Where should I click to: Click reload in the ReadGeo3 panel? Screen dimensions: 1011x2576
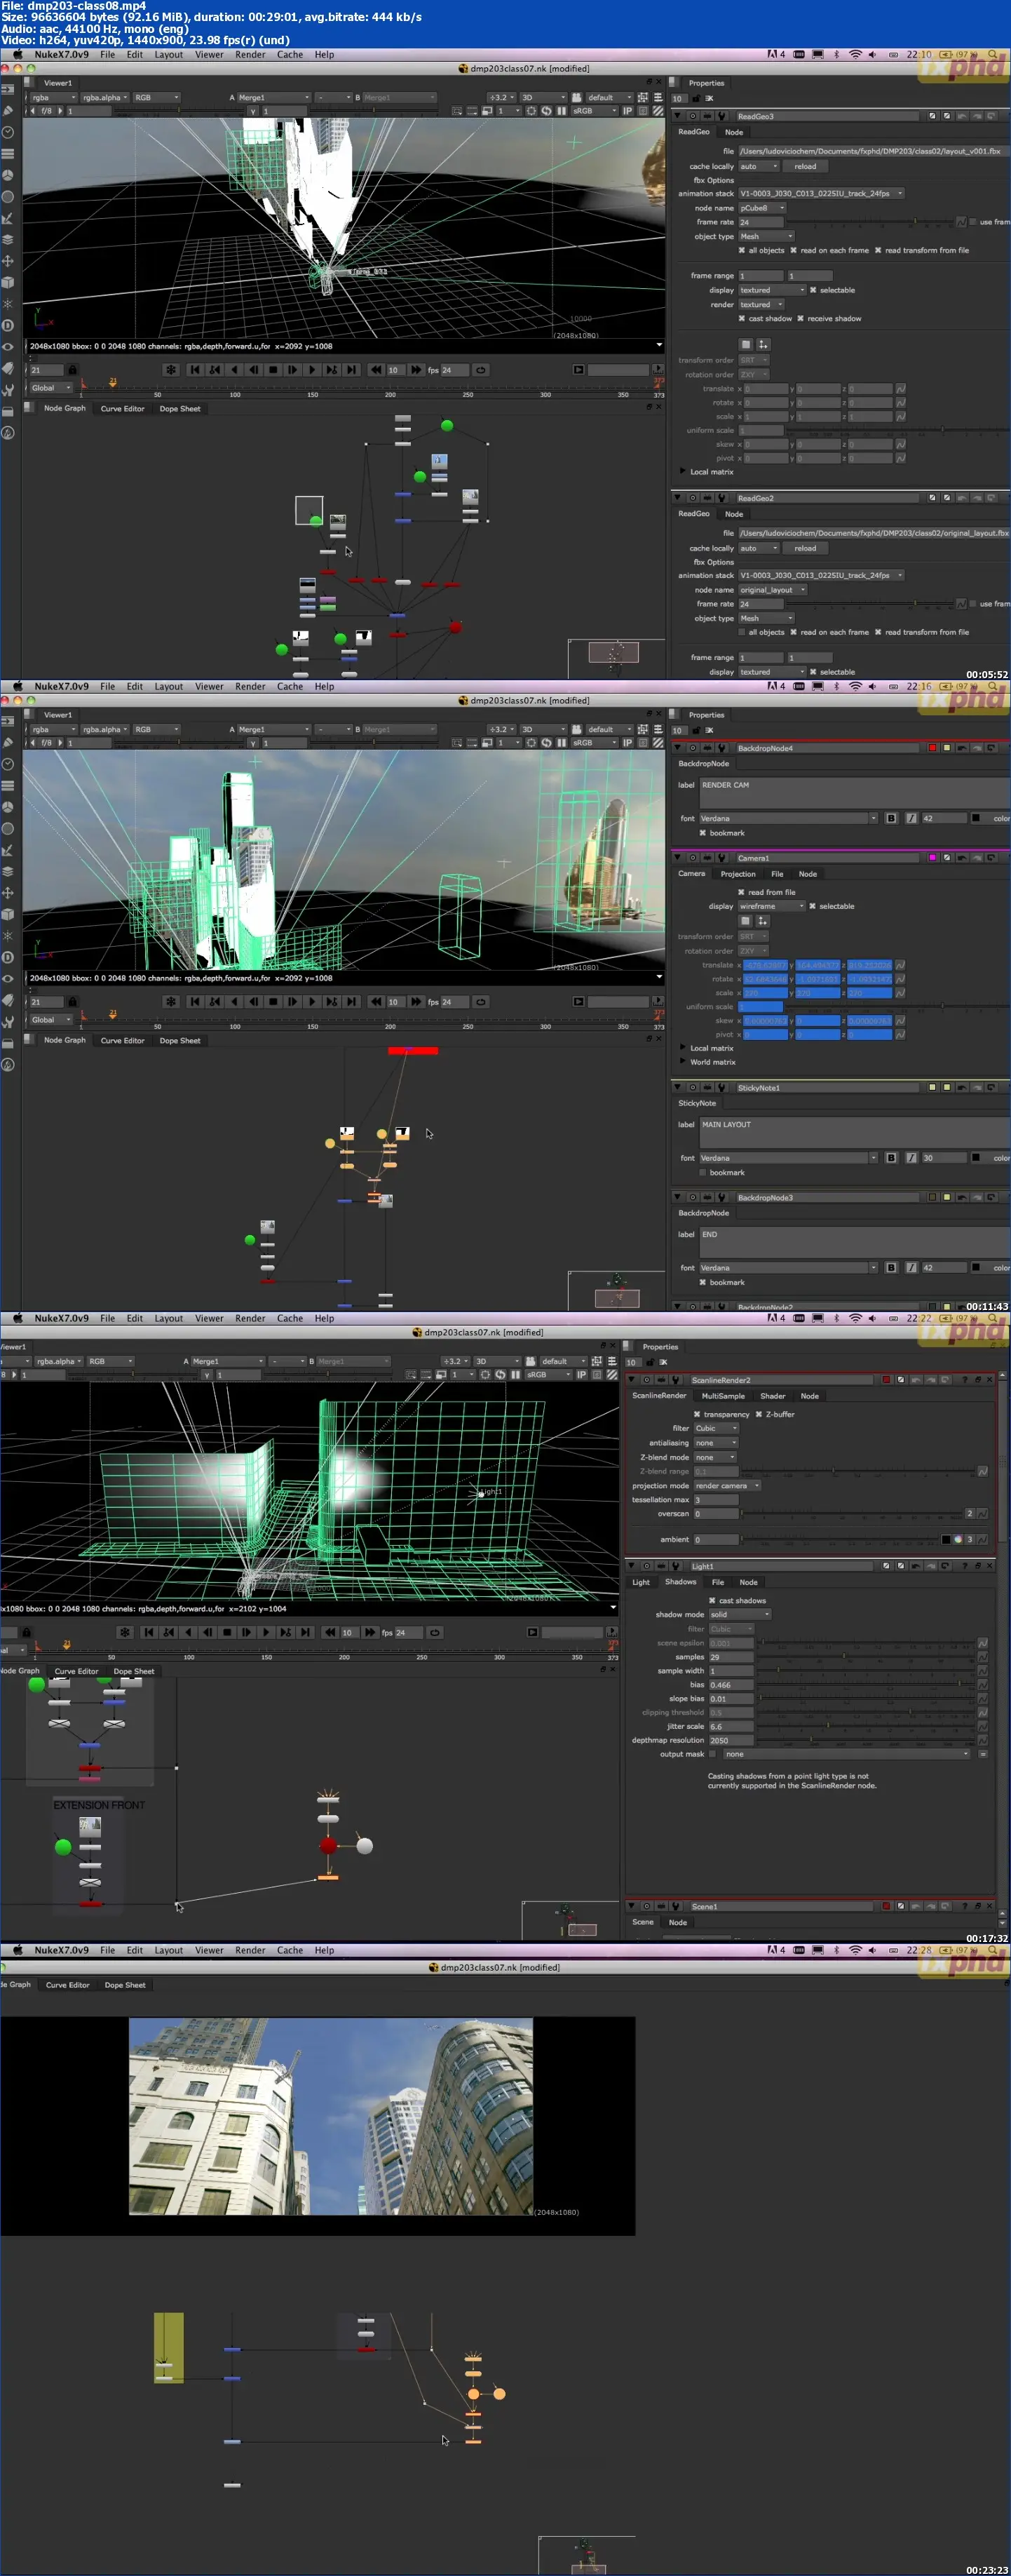coord(805,167)
